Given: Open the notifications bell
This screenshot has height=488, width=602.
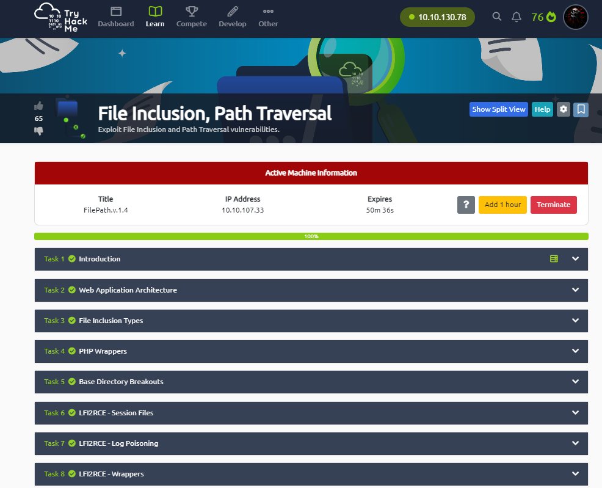Looking at the screenshot, I should click(517, 17).
